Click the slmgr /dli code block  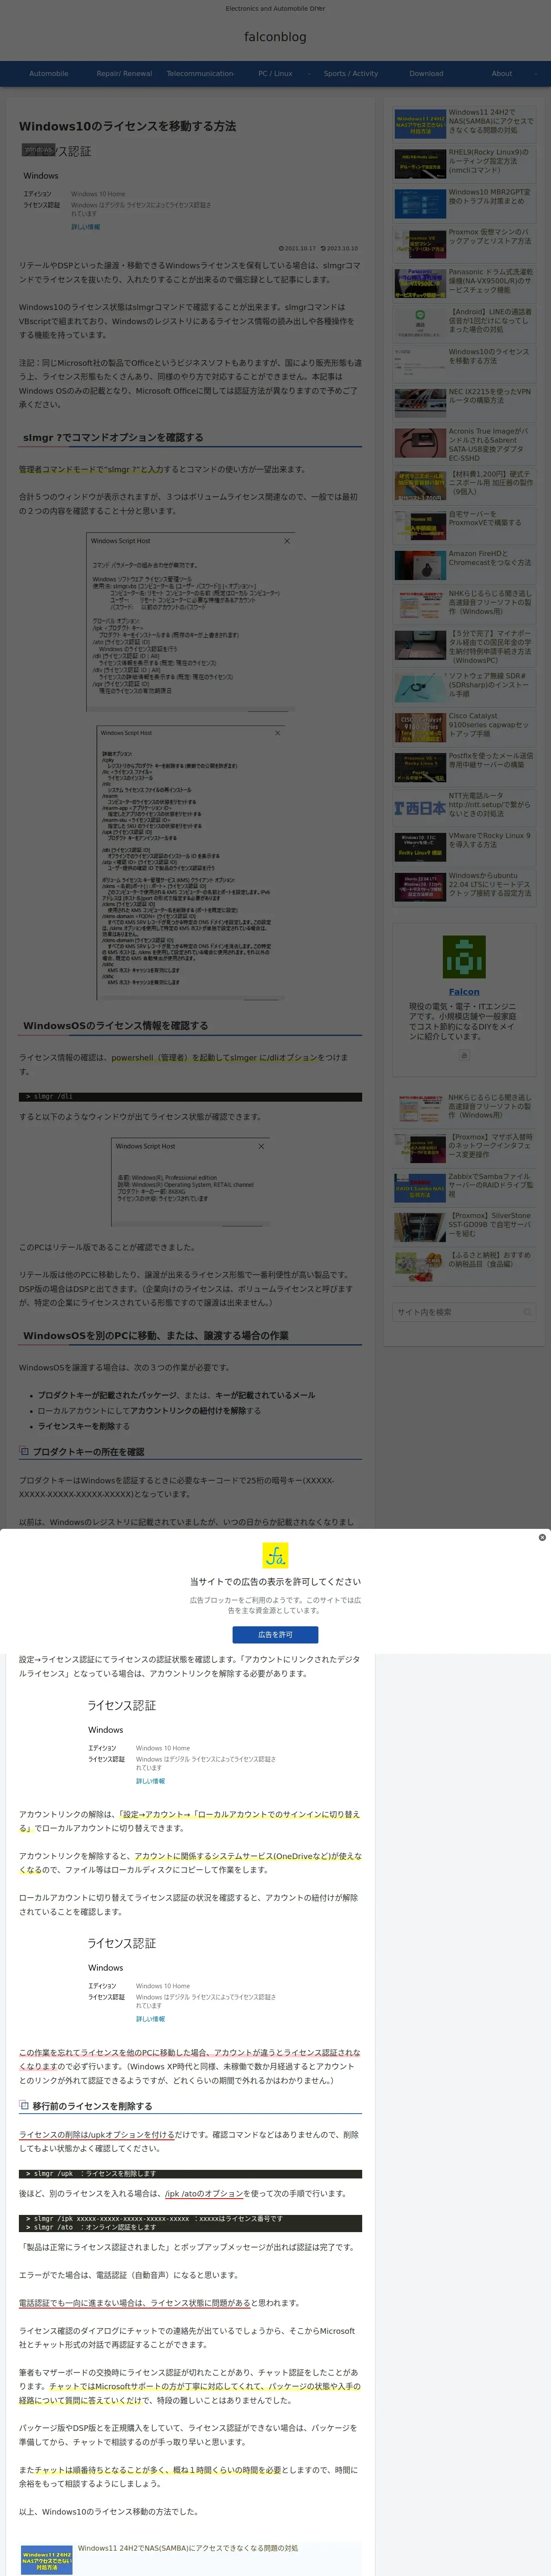coord(190,1096)
